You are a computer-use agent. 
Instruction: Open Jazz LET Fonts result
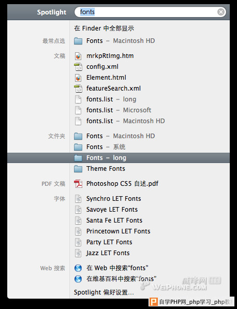108,253
